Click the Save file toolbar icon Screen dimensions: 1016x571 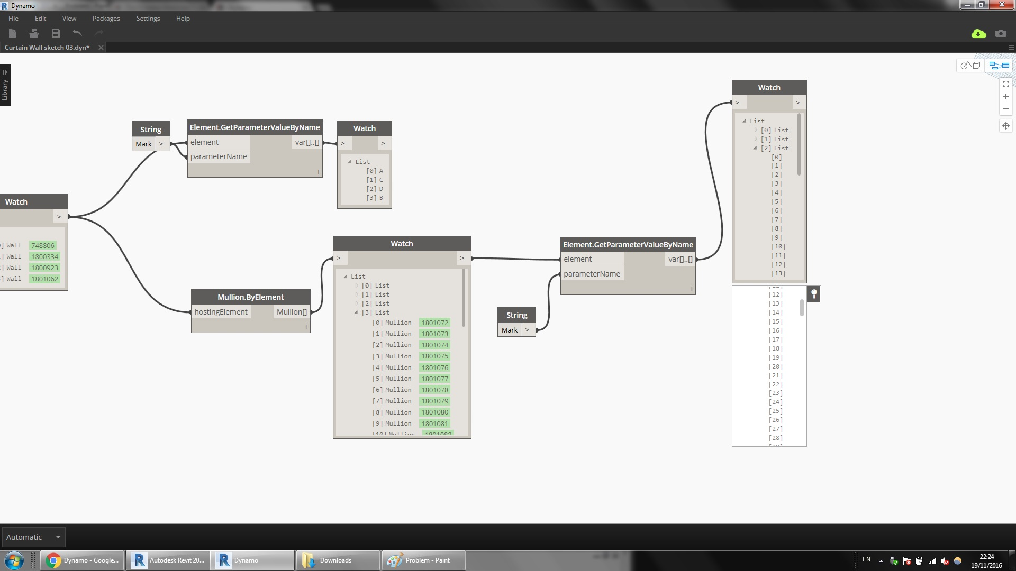pos(56,33)
